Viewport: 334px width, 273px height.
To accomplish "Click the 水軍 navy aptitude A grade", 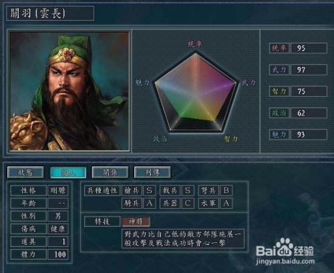I will (x=226, y=203).
